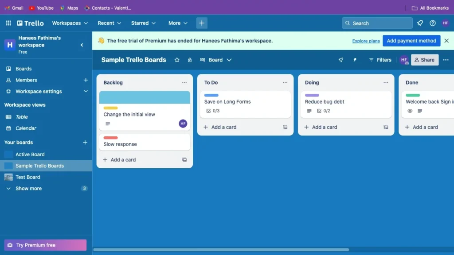This screenshot has width=454, height=255.
Task: Collapse the workspace sidebar with the arrow
Action: click(x=82, y=45)
